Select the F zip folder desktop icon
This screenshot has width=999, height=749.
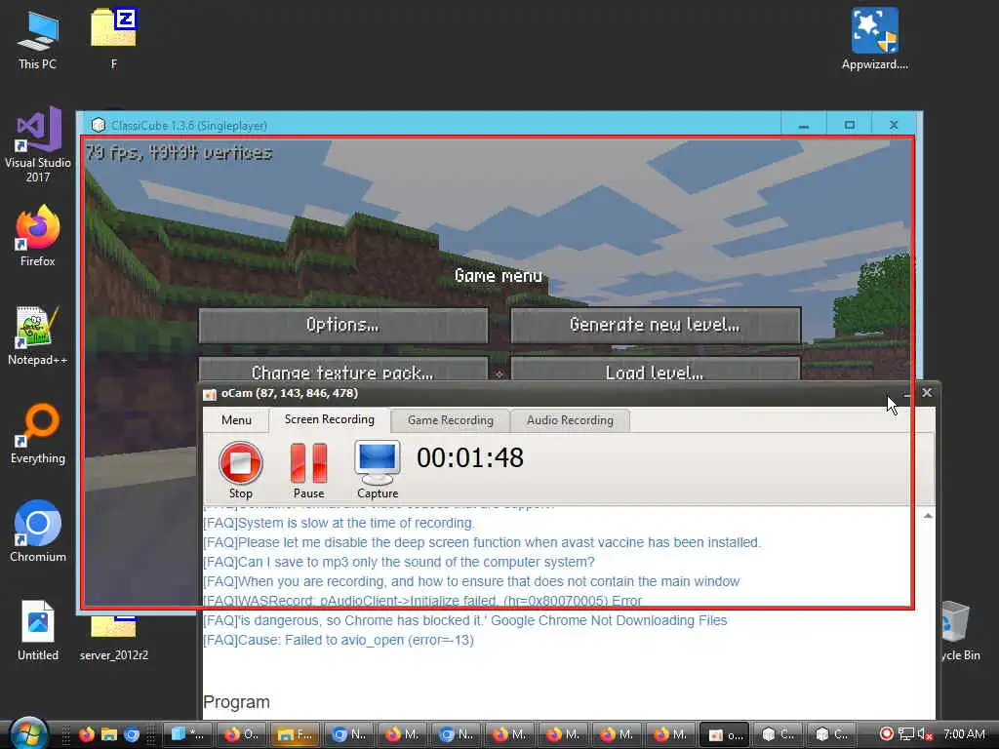pos(114,38)
